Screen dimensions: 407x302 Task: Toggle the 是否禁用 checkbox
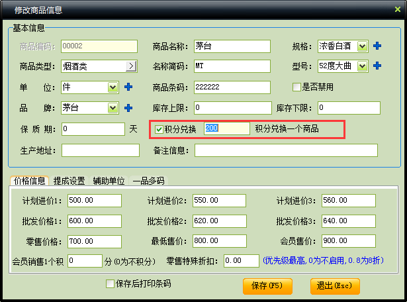coord(296,87)
